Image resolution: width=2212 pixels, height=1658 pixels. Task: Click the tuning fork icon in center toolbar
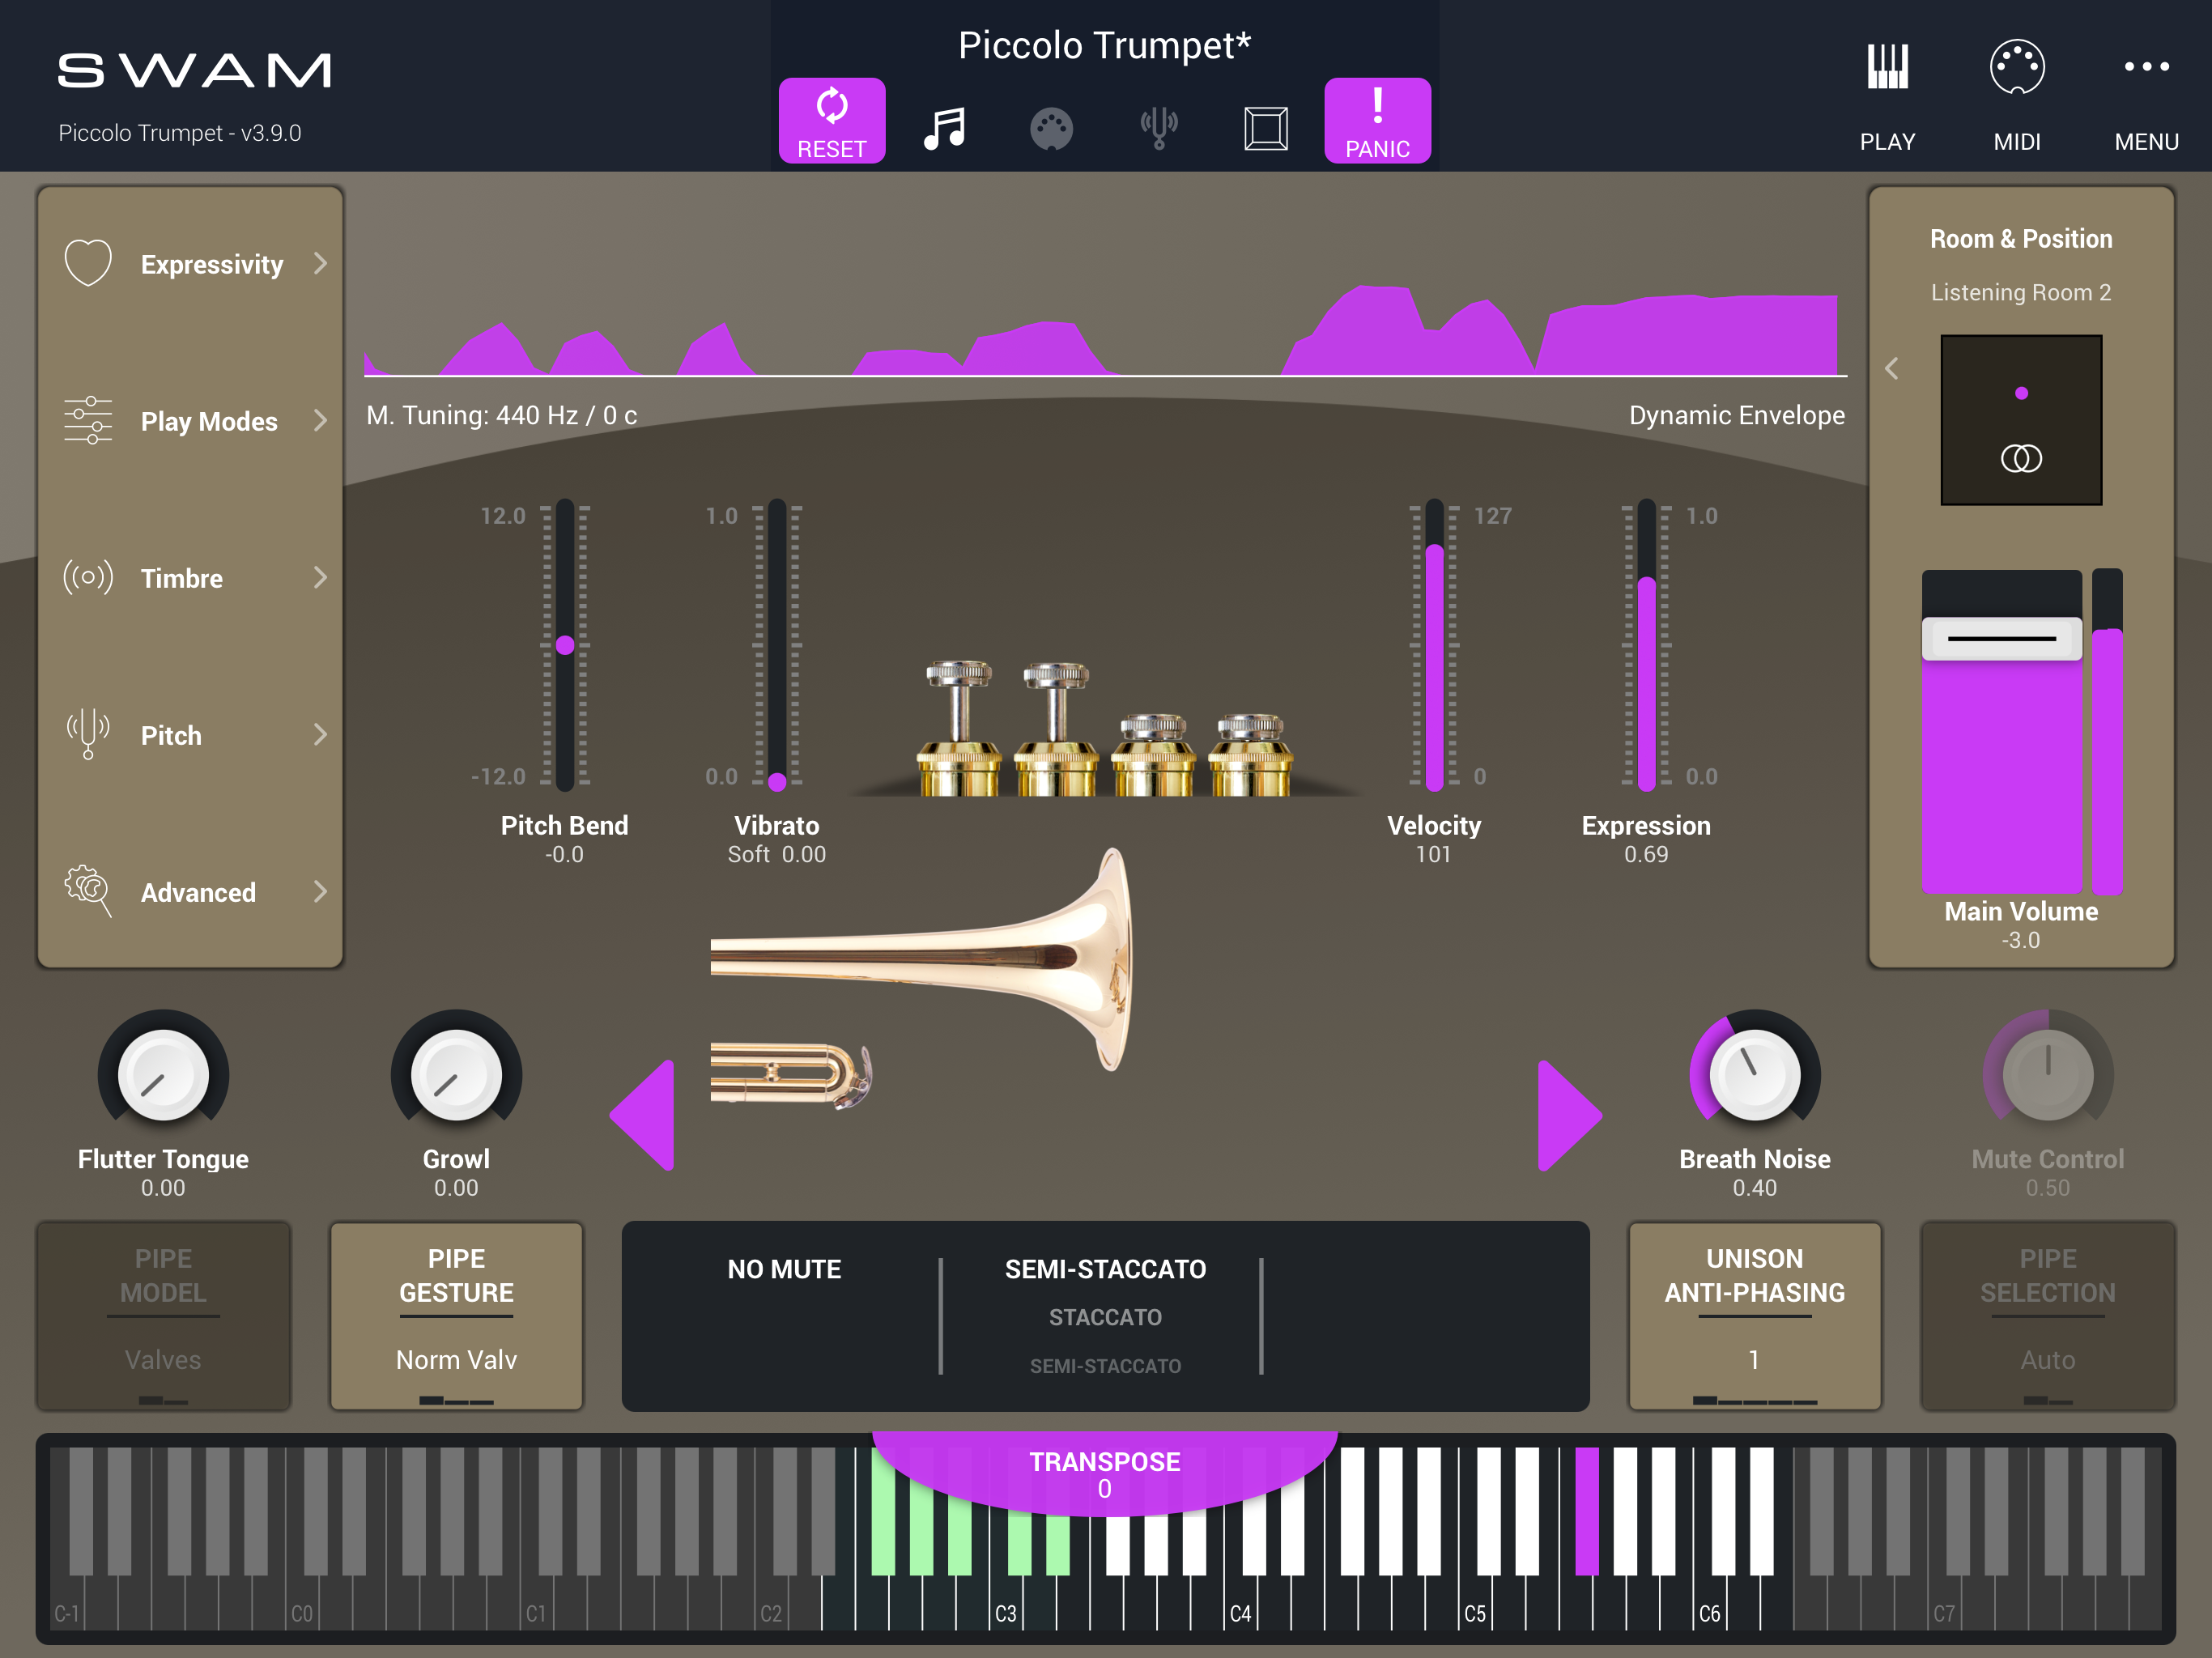pos(1159,128)
